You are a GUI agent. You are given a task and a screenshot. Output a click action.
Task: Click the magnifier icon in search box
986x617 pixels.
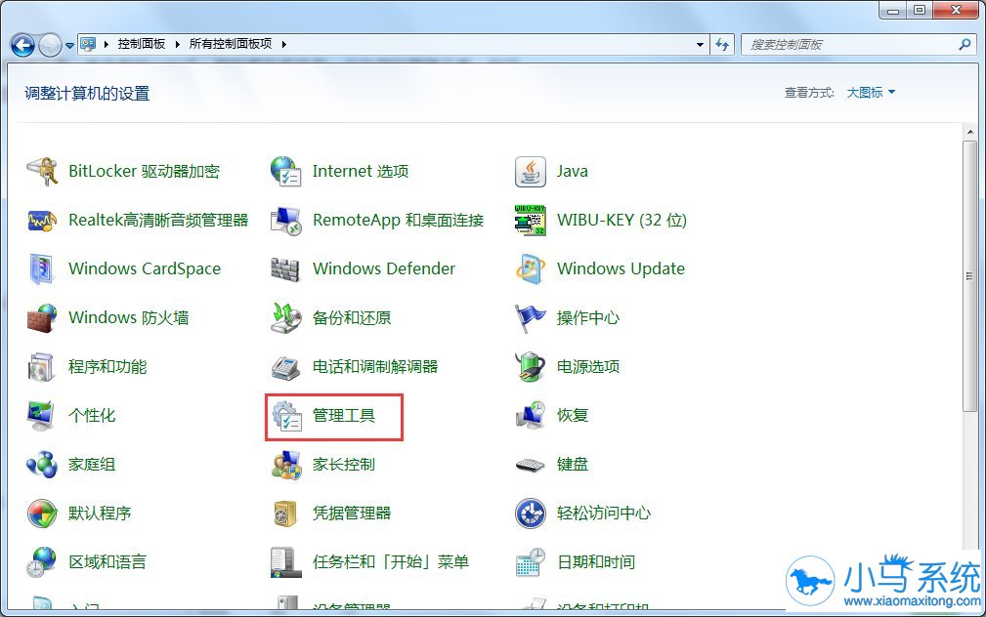[965, 44]
